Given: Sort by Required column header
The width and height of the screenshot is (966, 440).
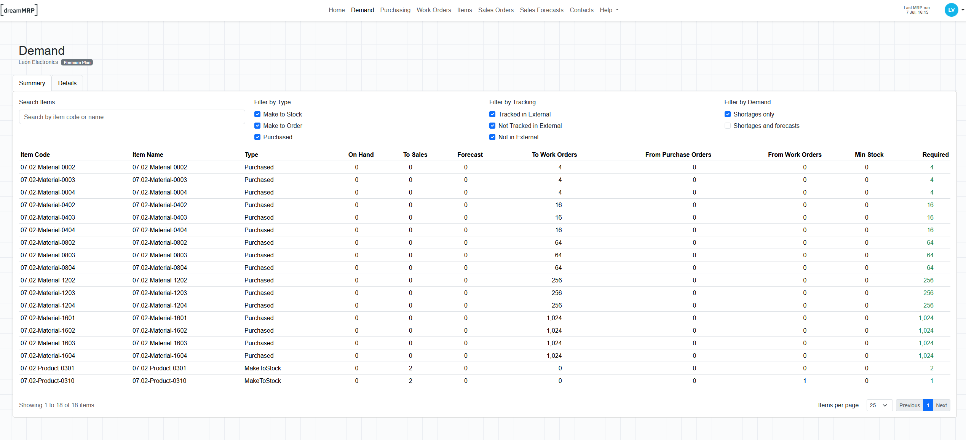Looking at the screenshot, I should (x=936, y=155).
